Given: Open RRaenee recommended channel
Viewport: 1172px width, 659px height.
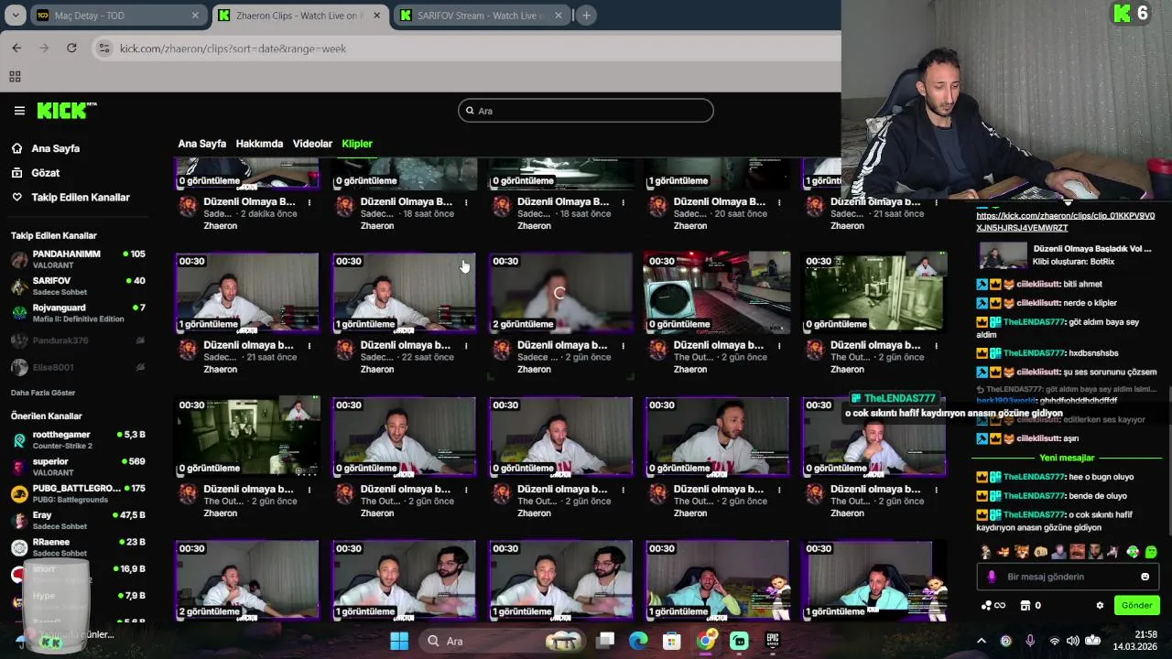Looking at the screenshot, I should pyautogui.click(x=78, y=547).
